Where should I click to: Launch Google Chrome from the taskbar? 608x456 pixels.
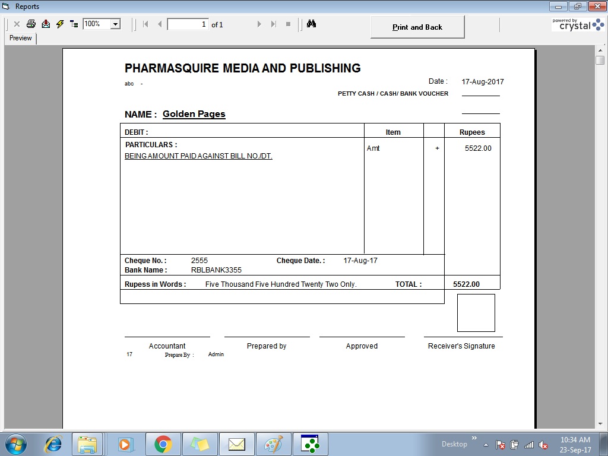[x=163, y=444]
